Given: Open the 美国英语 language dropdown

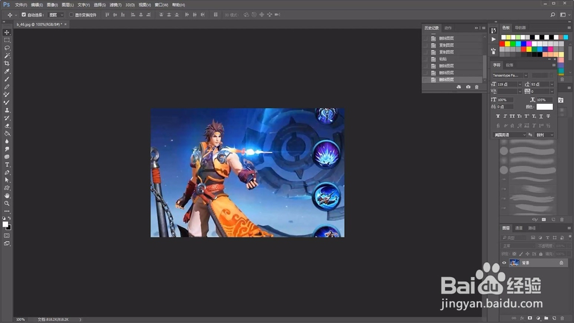Looking at the screenshot, I should 509,135.
